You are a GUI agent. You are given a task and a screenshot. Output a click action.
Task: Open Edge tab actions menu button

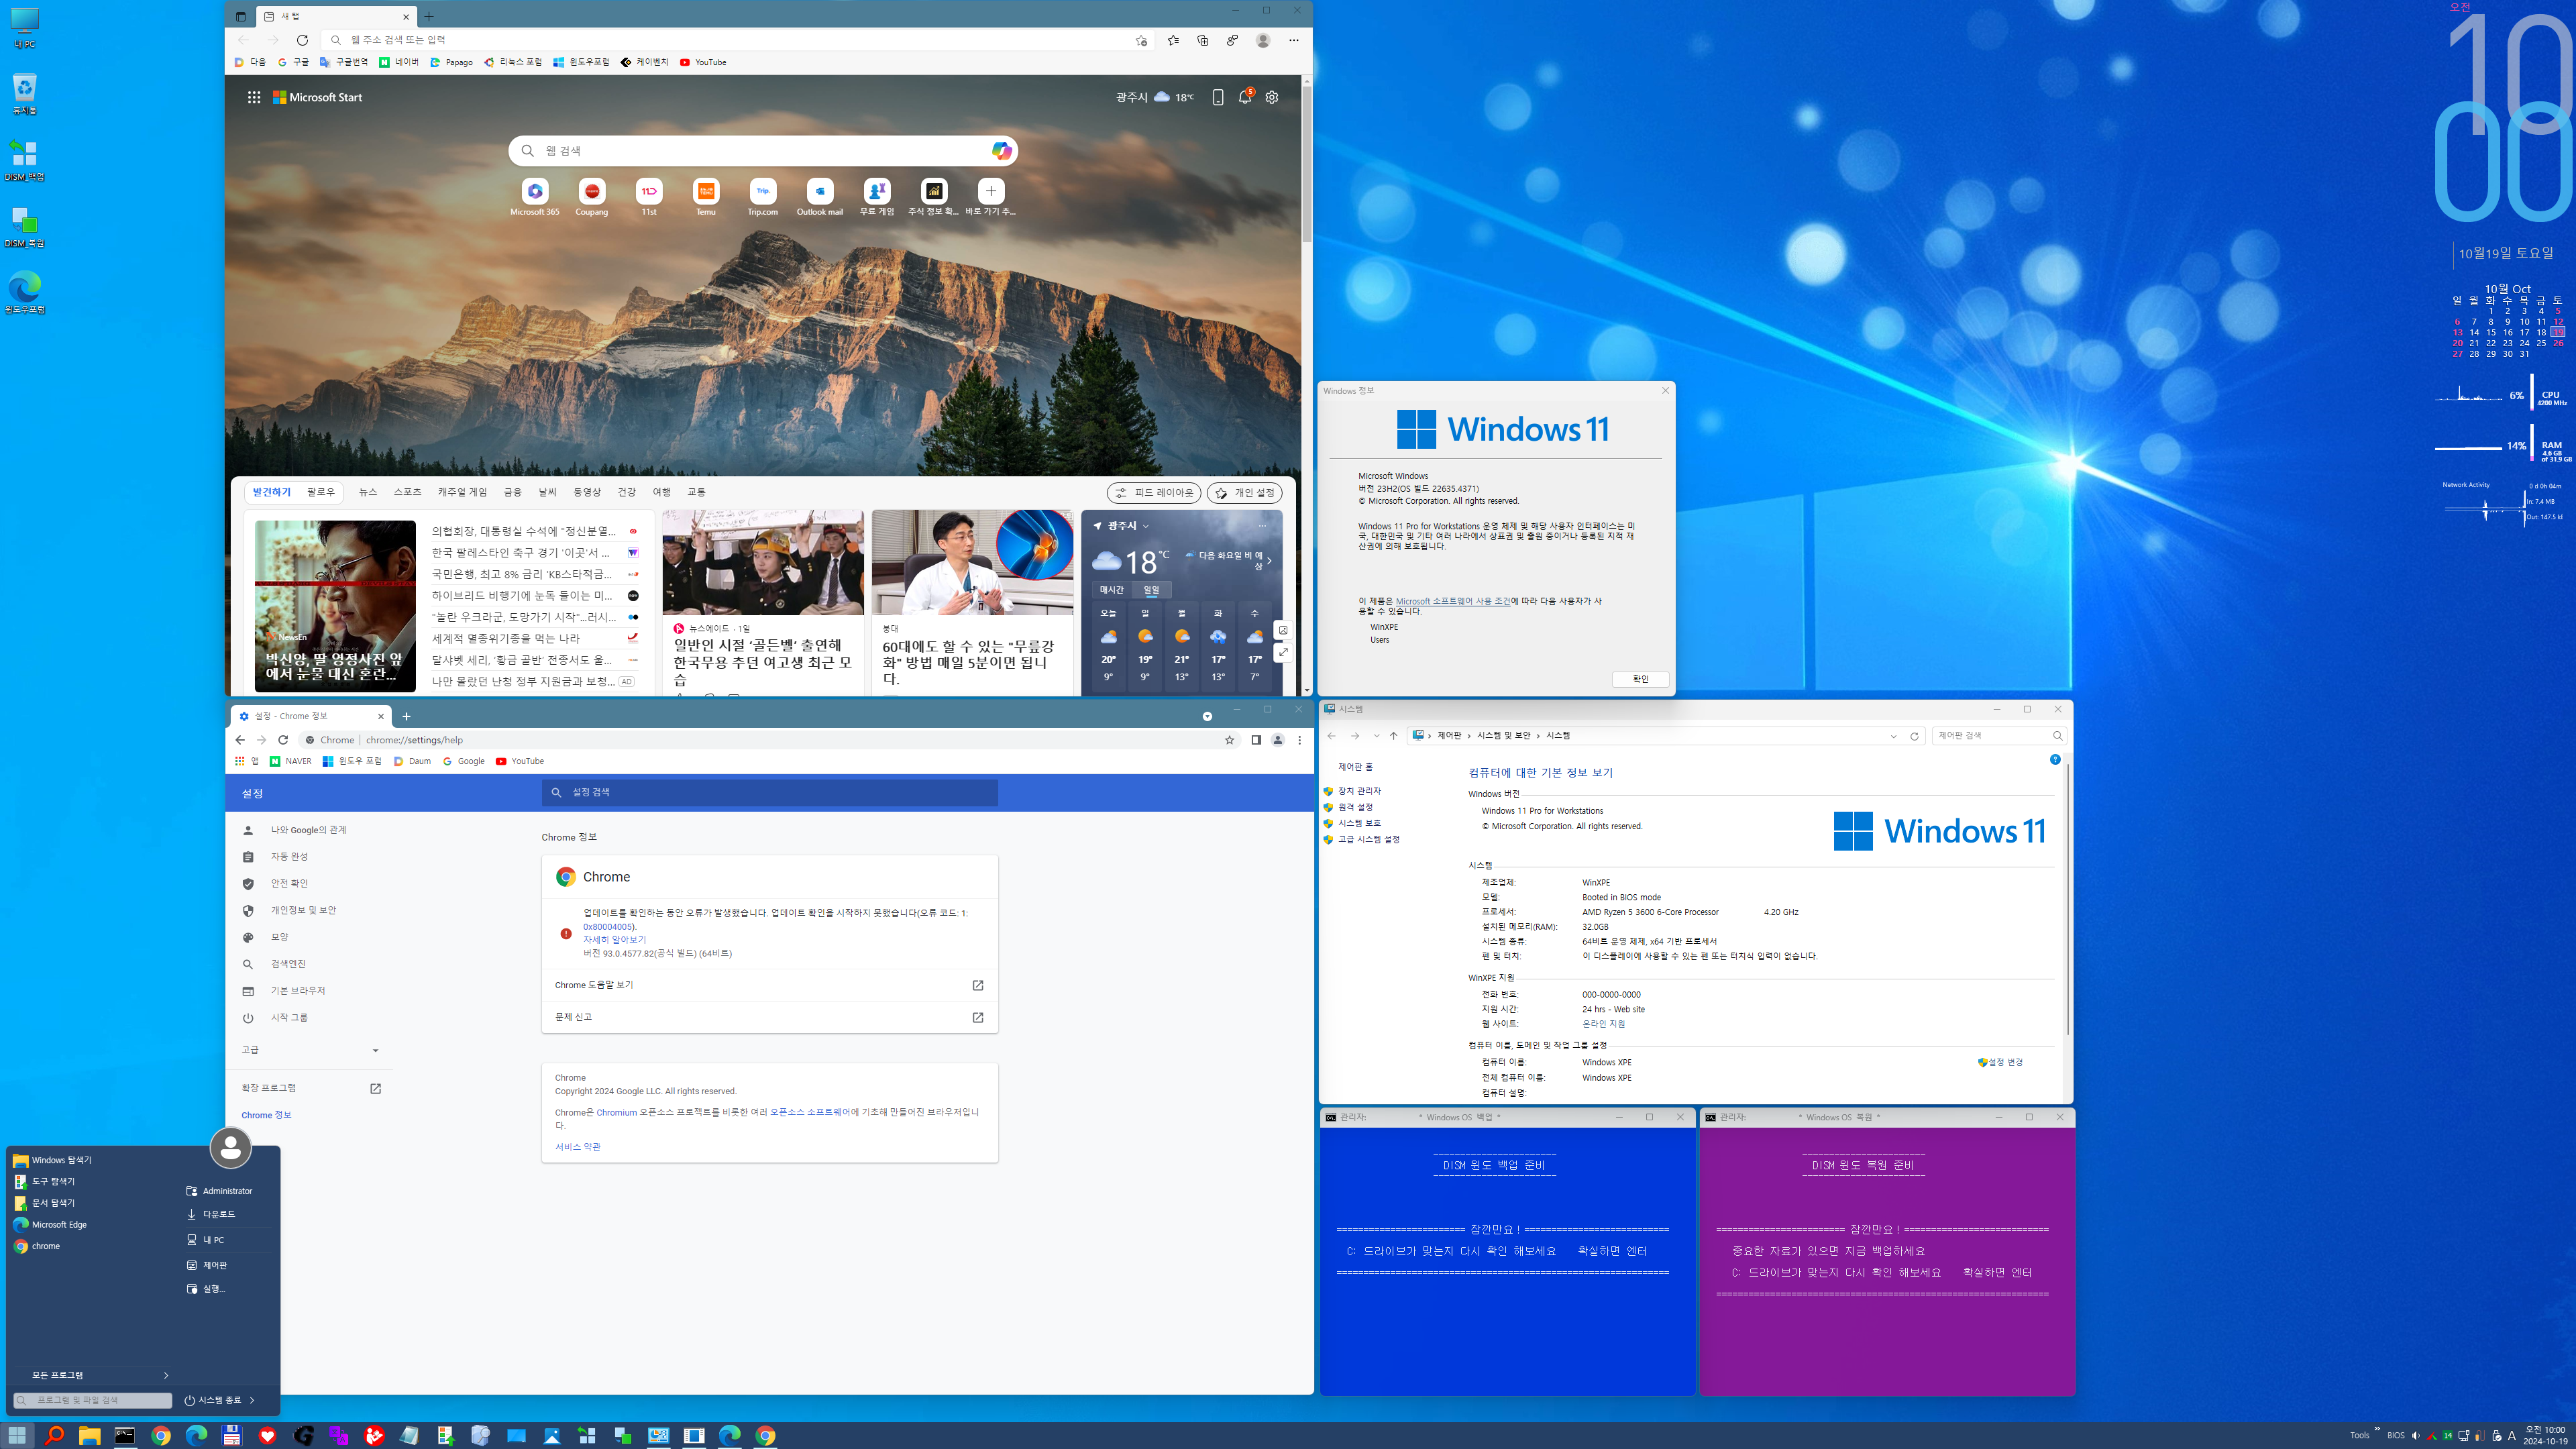[x=240, y=16]
